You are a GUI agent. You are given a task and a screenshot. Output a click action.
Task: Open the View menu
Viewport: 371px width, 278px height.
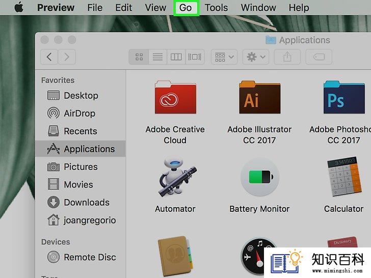click(155, 8)
